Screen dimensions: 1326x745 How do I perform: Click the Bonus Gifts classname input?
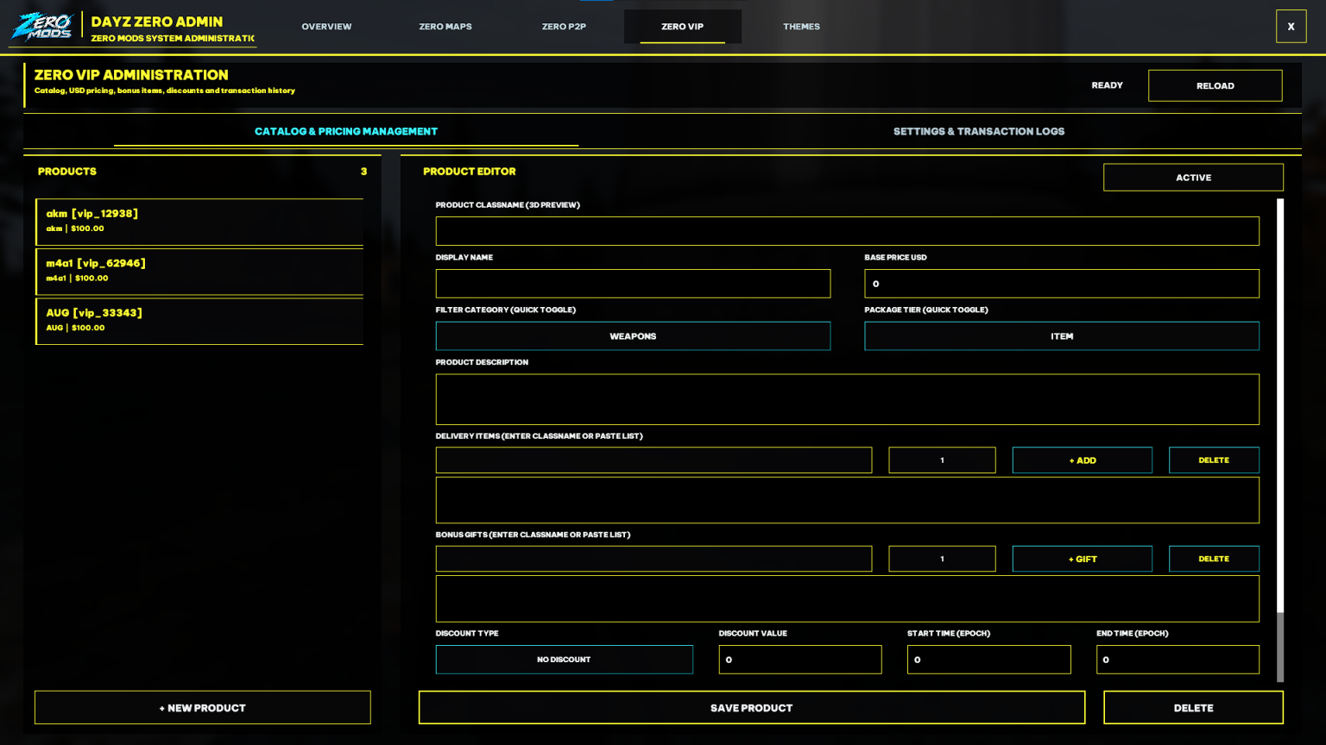654,559
